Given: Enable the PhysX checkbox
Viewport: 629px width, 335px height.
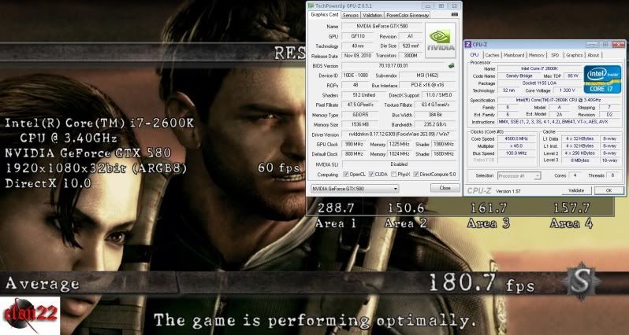Looking at the screenshot, I should (x=391, y=175).
